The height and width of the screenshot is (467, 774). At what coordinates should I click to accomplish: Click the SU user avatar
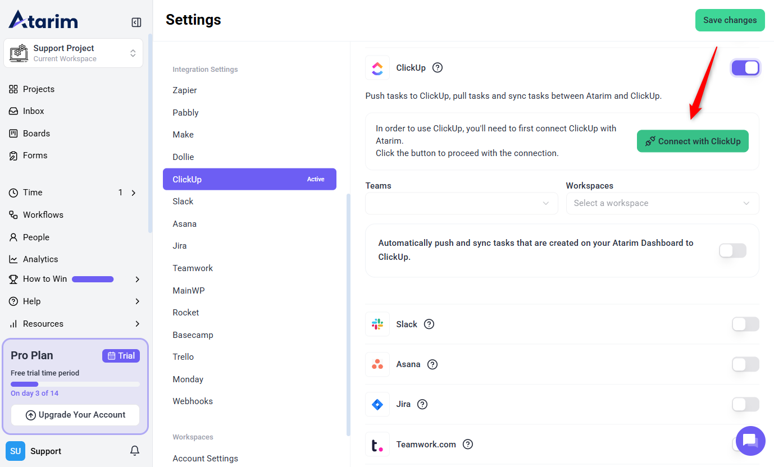pyautogui.click(x=15, y=451)
